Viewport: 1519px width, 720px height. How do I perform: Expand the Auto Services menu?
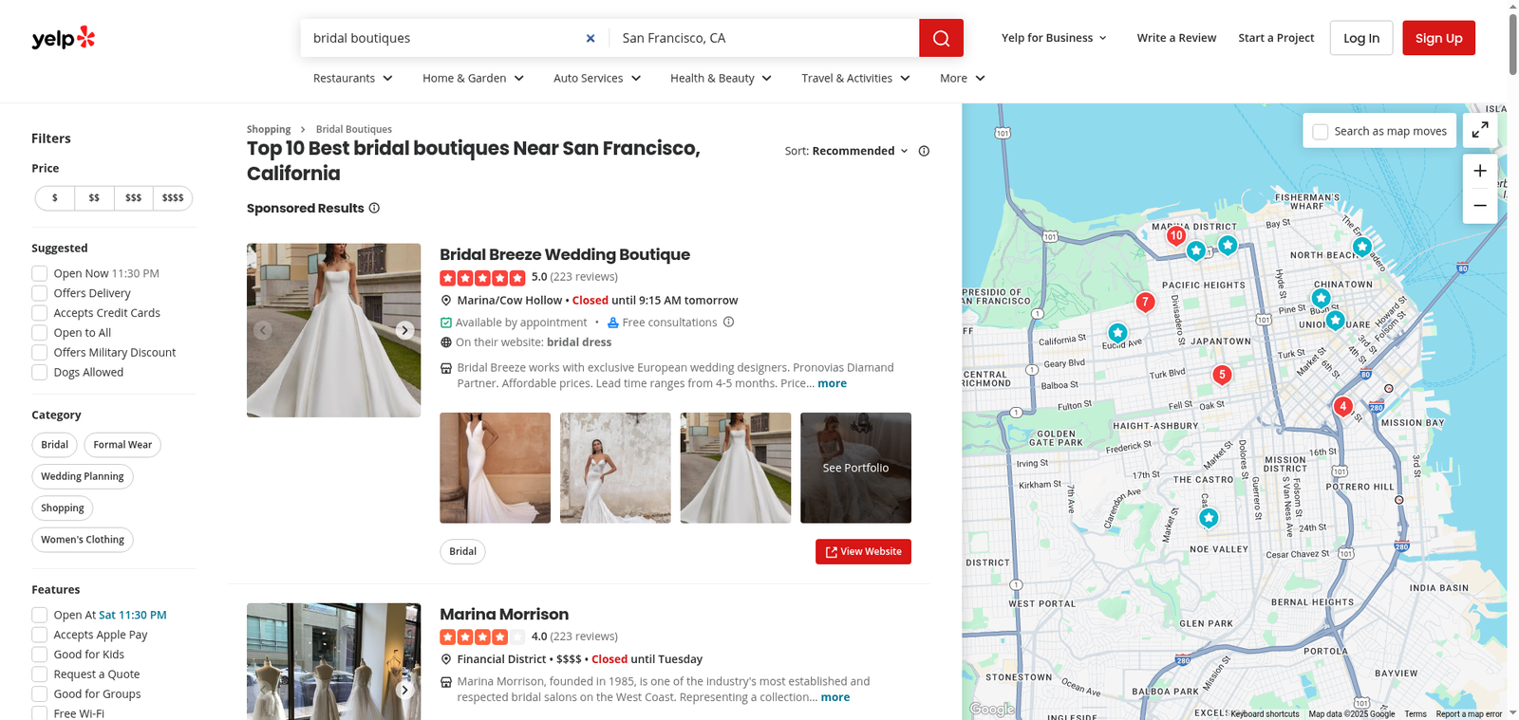click(x=597, y=78)
